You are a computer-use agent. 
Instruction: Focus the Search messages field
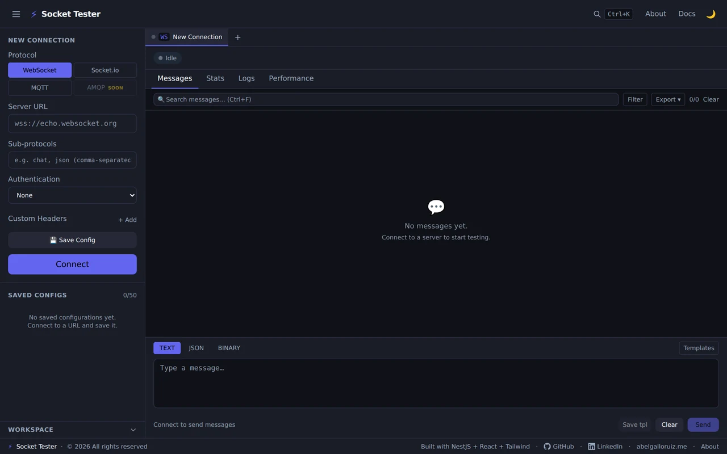pos(386,99)
